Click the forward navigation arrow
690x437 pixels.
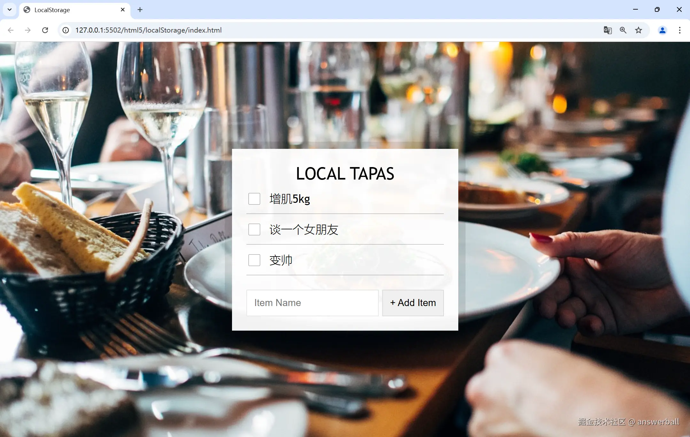click(x=28, y=30)
